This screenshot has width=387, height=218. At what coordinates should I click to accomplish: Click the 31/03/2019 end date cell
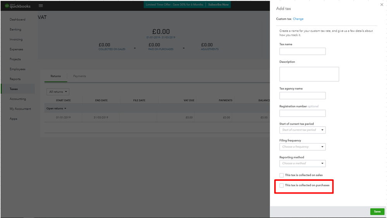pyautogui.click(x=101, y=117)
